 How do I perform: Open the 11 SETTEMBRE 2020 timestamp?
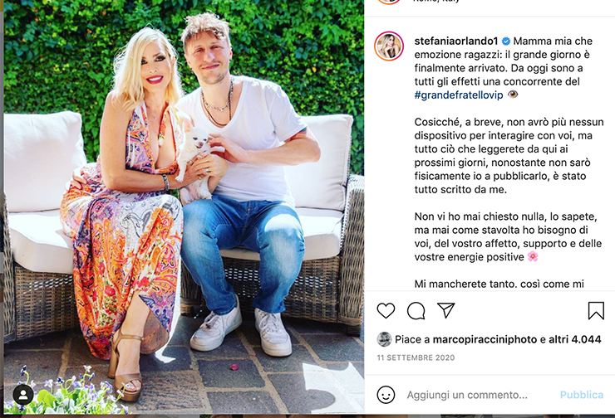point(416,357)
